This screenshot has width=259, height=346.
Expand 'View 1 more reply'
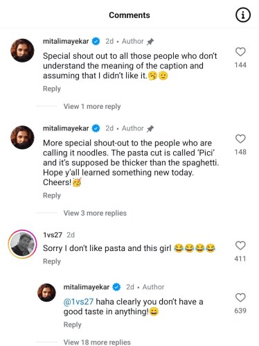pyautogui.click(x=92, y=107)
